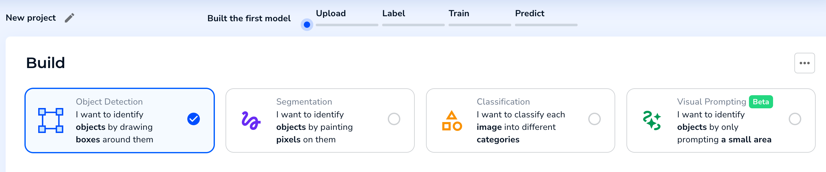Switch to the Train step
This screenshot has width=826, height=172.
point(459,13)
